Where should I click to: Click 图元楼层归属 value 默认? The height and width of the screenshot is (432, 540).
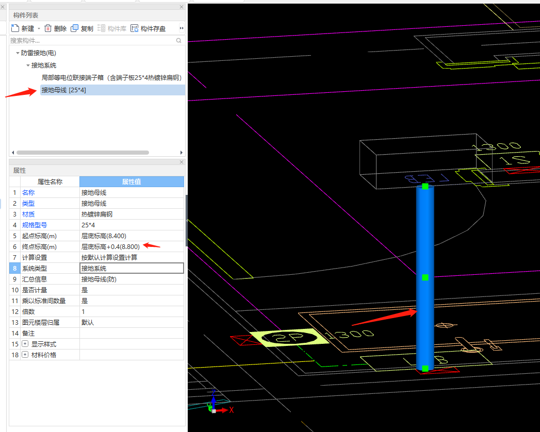(x=132, y=323)
